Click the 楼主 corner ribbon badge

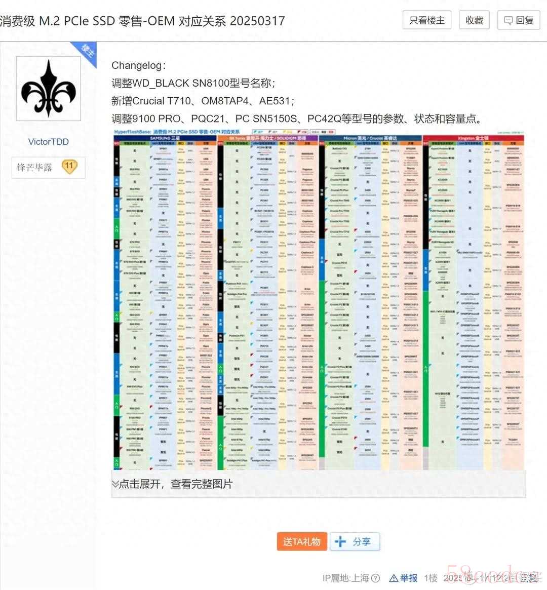click(87, 52)
